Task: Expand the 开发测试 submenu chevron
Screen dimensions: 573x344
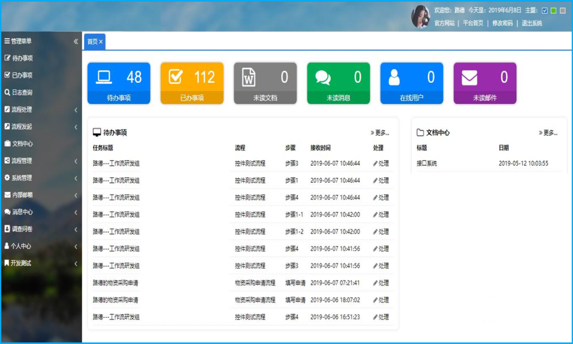Action: [76, 264]
